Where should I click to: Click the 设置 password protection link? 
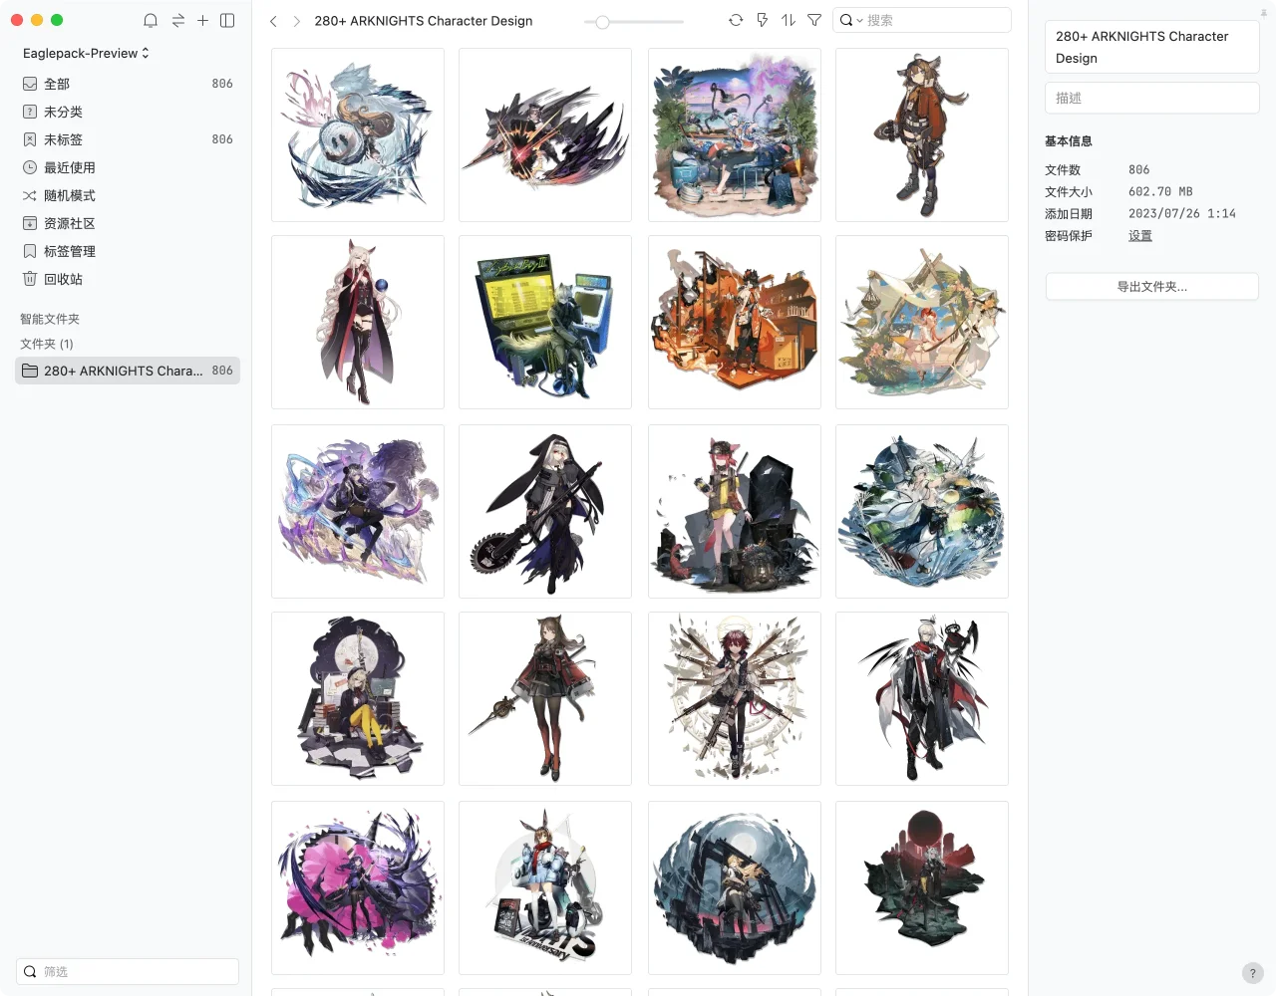pos(1140,236)
